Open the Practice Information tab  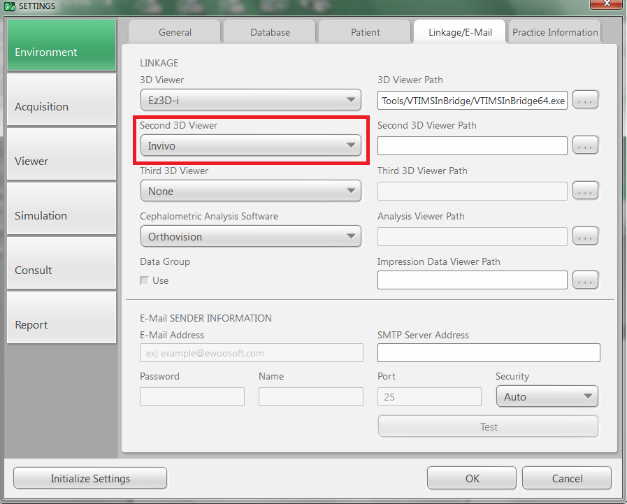click(x=554, y=32)
